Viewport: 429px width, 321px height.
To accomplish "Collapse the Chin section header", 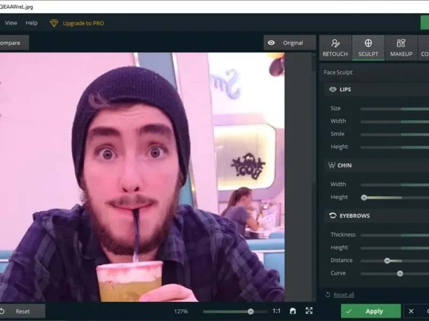I will [377, 165].
